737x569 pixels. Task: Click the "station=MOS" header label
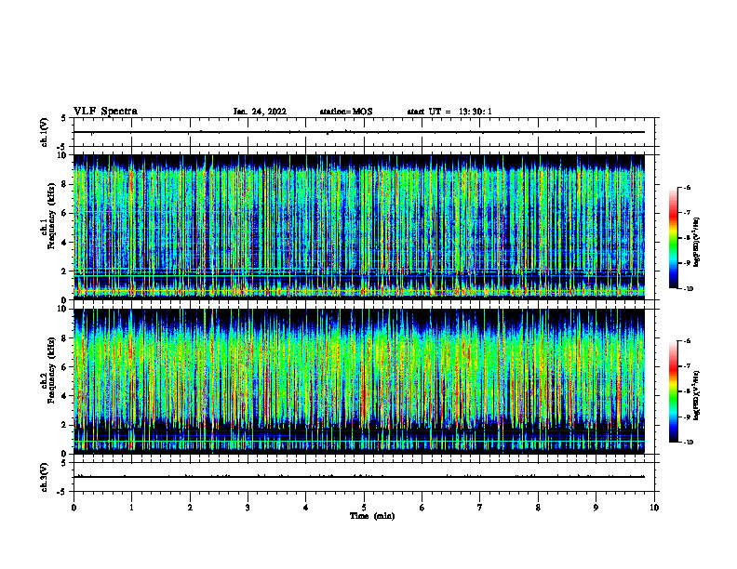point(346,112)
